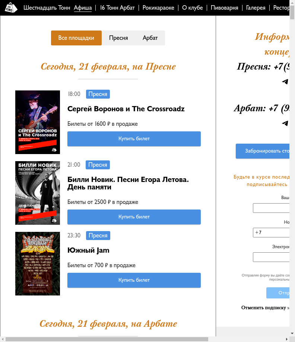Click the horizontal scrollbar left arrow
295x342 pixels.
coord(3,339)
